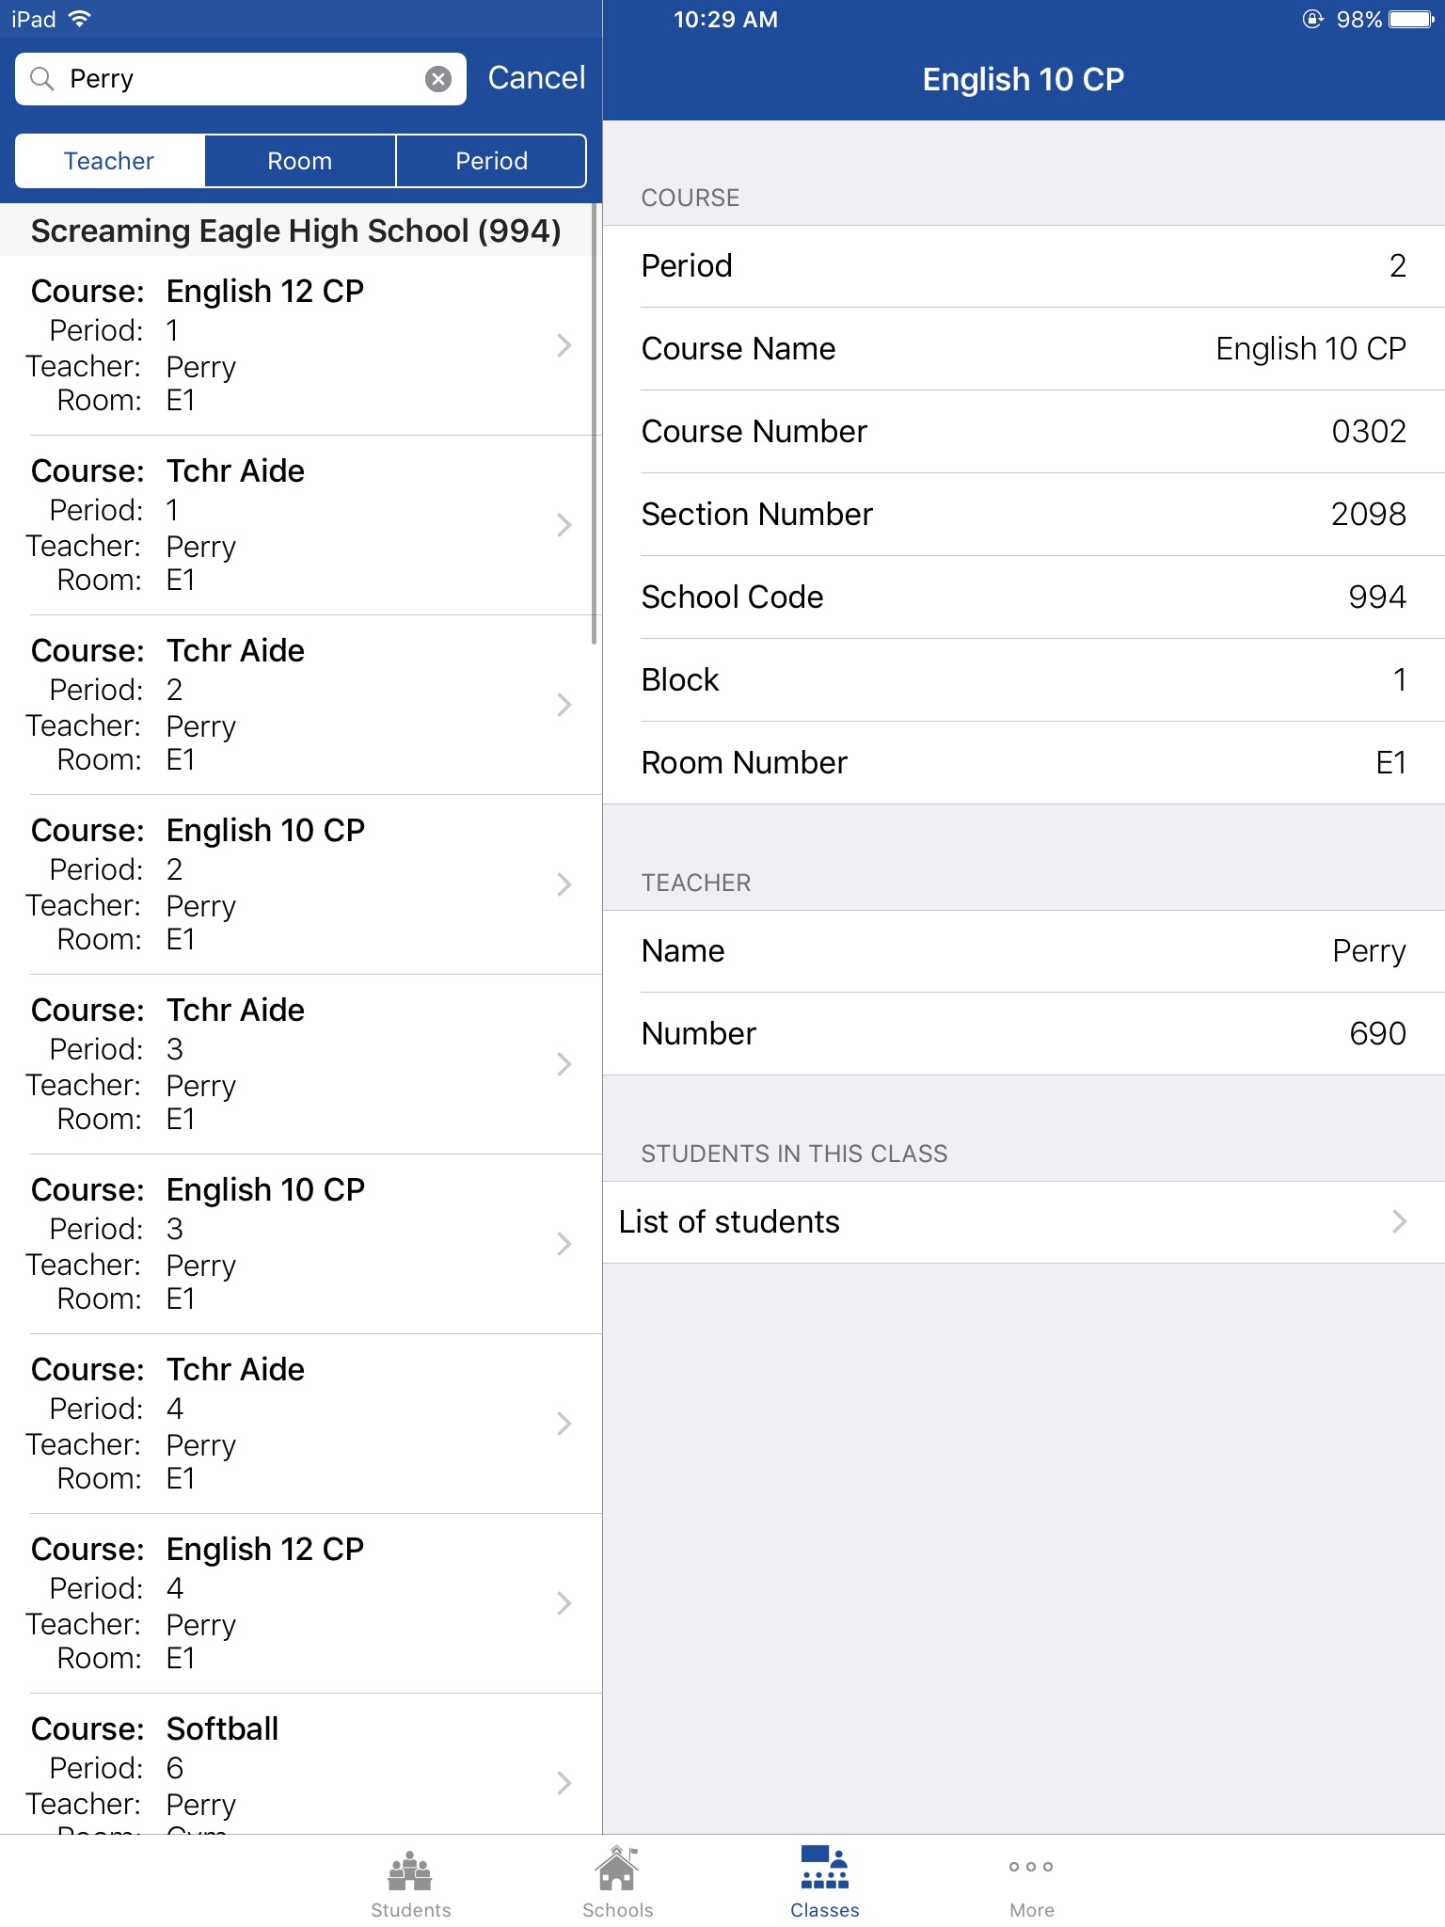Tap the rotation lock status icon
Image resolution: width=1445 pixels, height=1927 pixels.
[x=1312, y=20]
